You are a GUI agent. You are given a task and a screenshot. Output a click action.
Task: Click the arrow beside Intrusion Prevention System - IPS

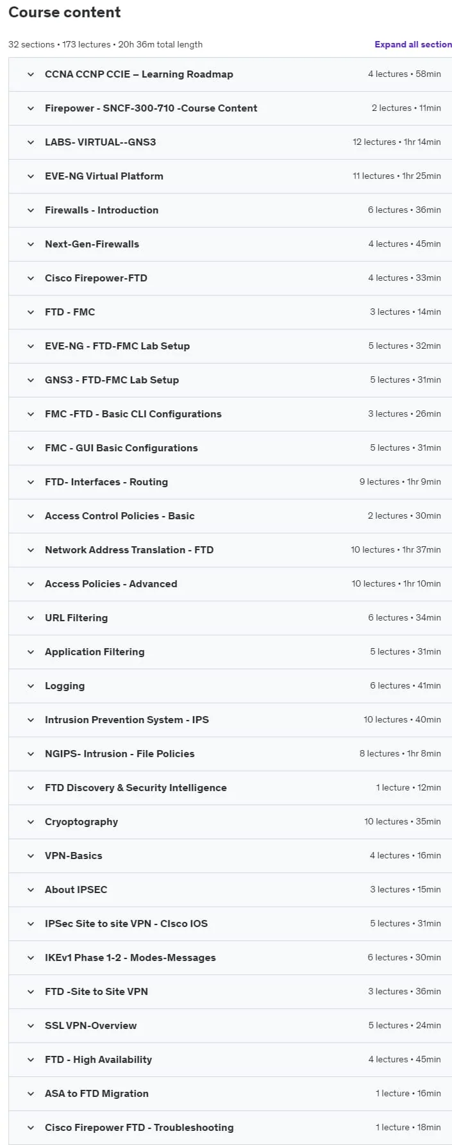[30, 720]
